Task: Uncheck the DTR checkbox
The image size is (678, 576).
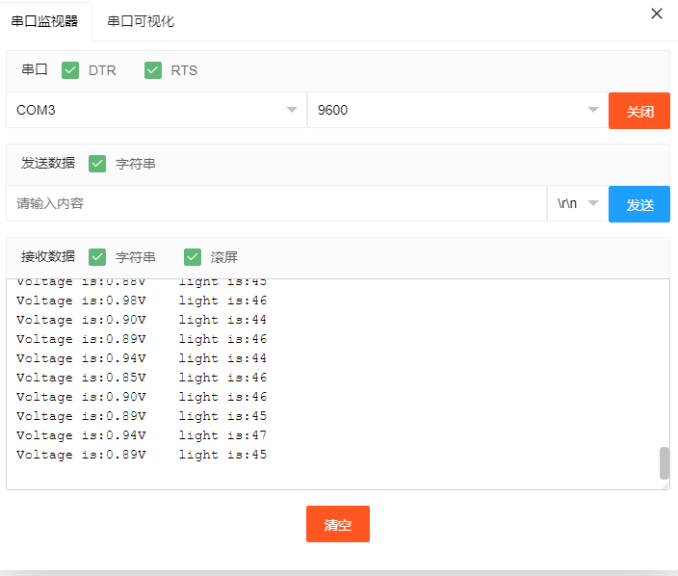Action: click(x=70, y=70)
